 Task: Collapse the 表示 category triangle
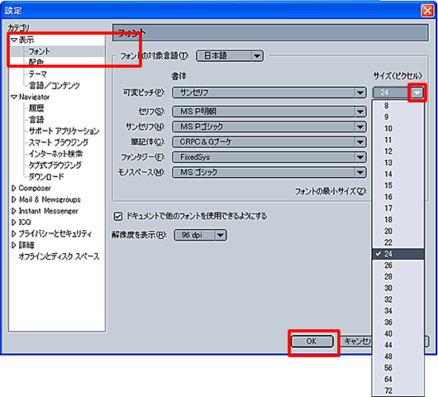(14, 41)
